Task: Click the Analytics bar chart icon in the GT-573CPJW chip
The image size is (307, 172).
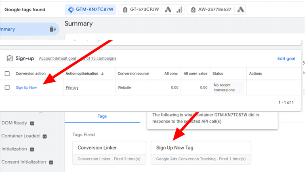Action: click(179, 9)
